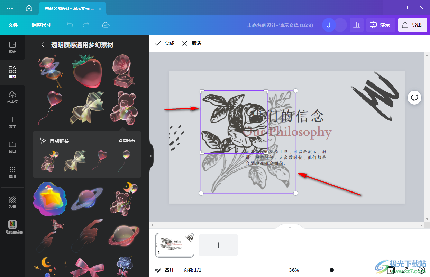Pick the recommended round balloon thumbnail
The width and height of the screenshot is (430, 277).
124,161
